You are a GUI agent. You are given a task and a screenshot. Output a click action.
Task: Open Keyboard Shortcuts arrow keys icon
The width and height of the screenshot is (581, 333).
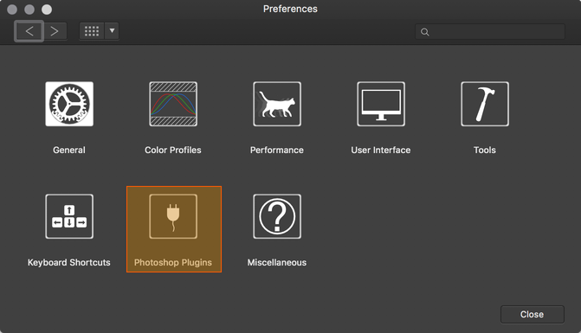point(69,216)
